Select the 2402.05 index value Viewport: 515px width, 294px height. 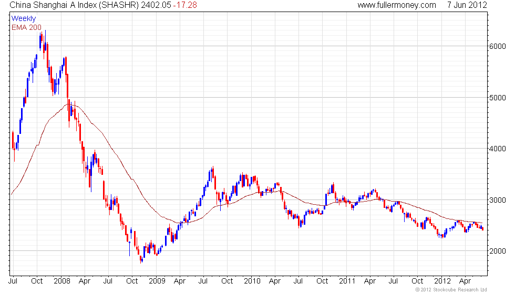coord(156,5)
